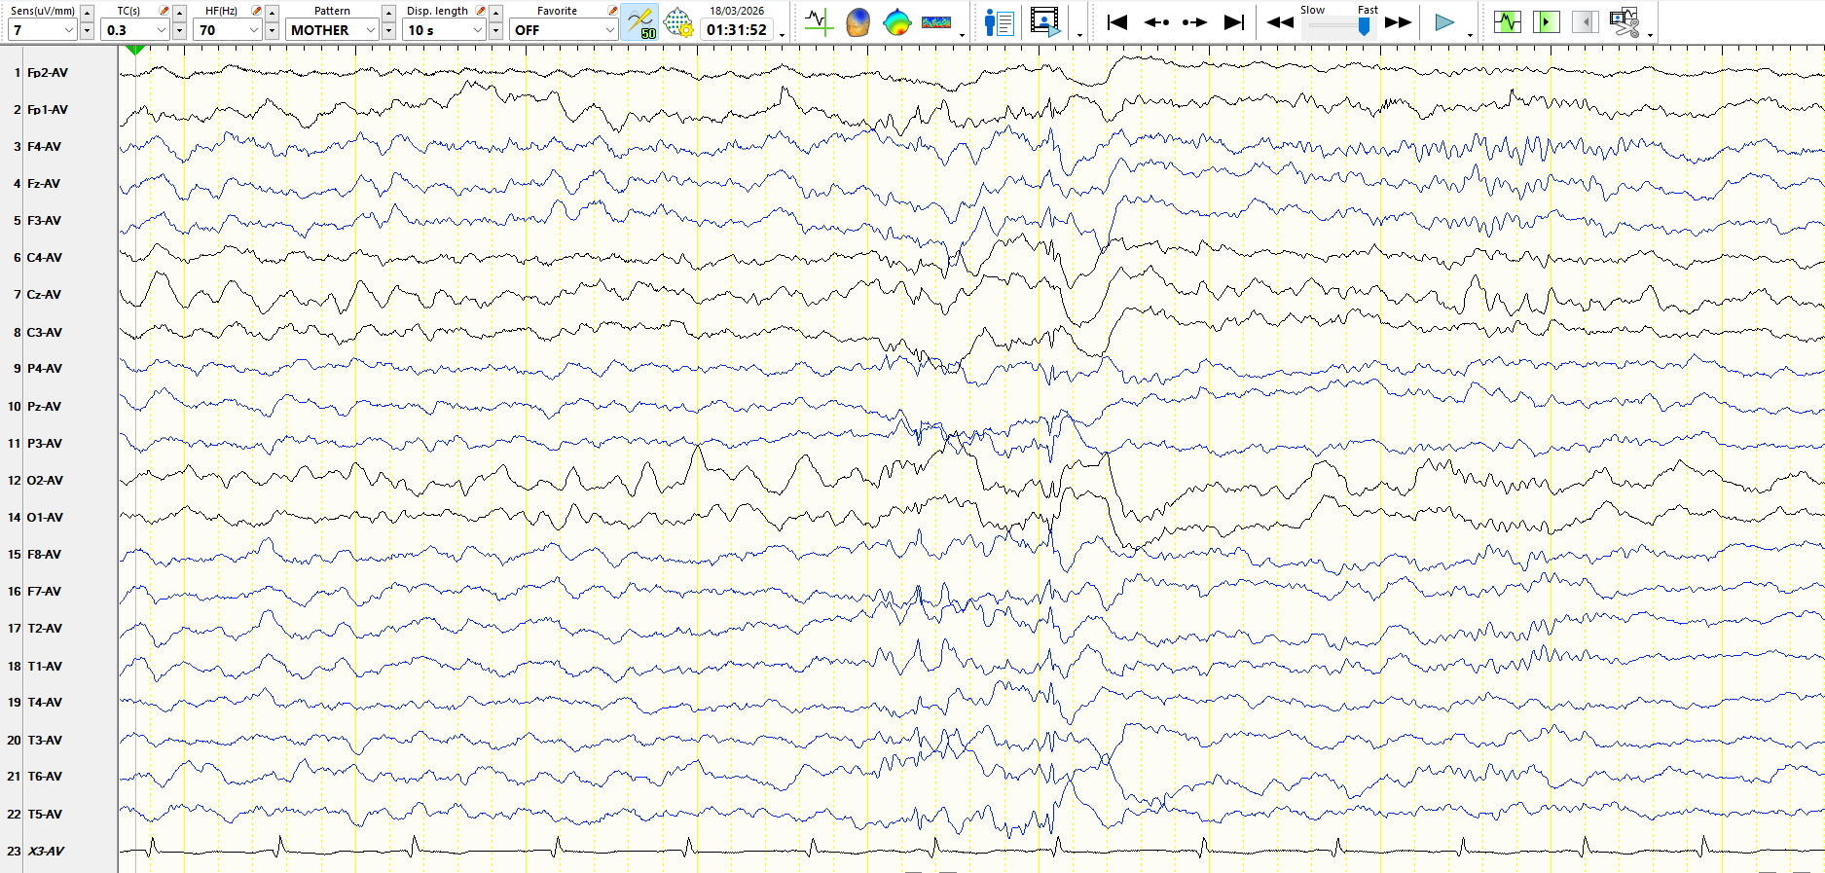Go to the next marked event

[x=1546, y=21]
